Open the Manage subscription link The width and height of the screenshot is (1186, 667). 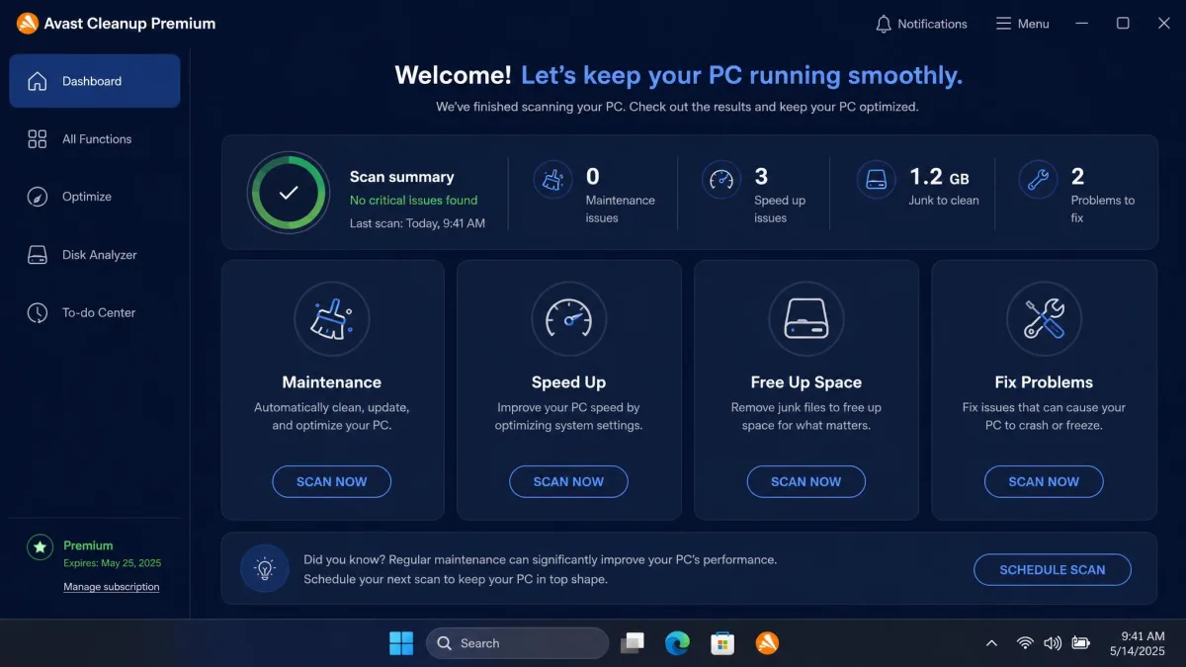pos(112,587)
